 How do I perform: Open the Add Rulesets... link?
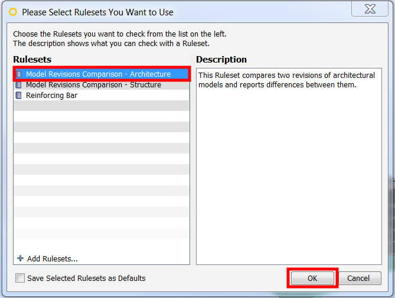[x=53, y=258]
